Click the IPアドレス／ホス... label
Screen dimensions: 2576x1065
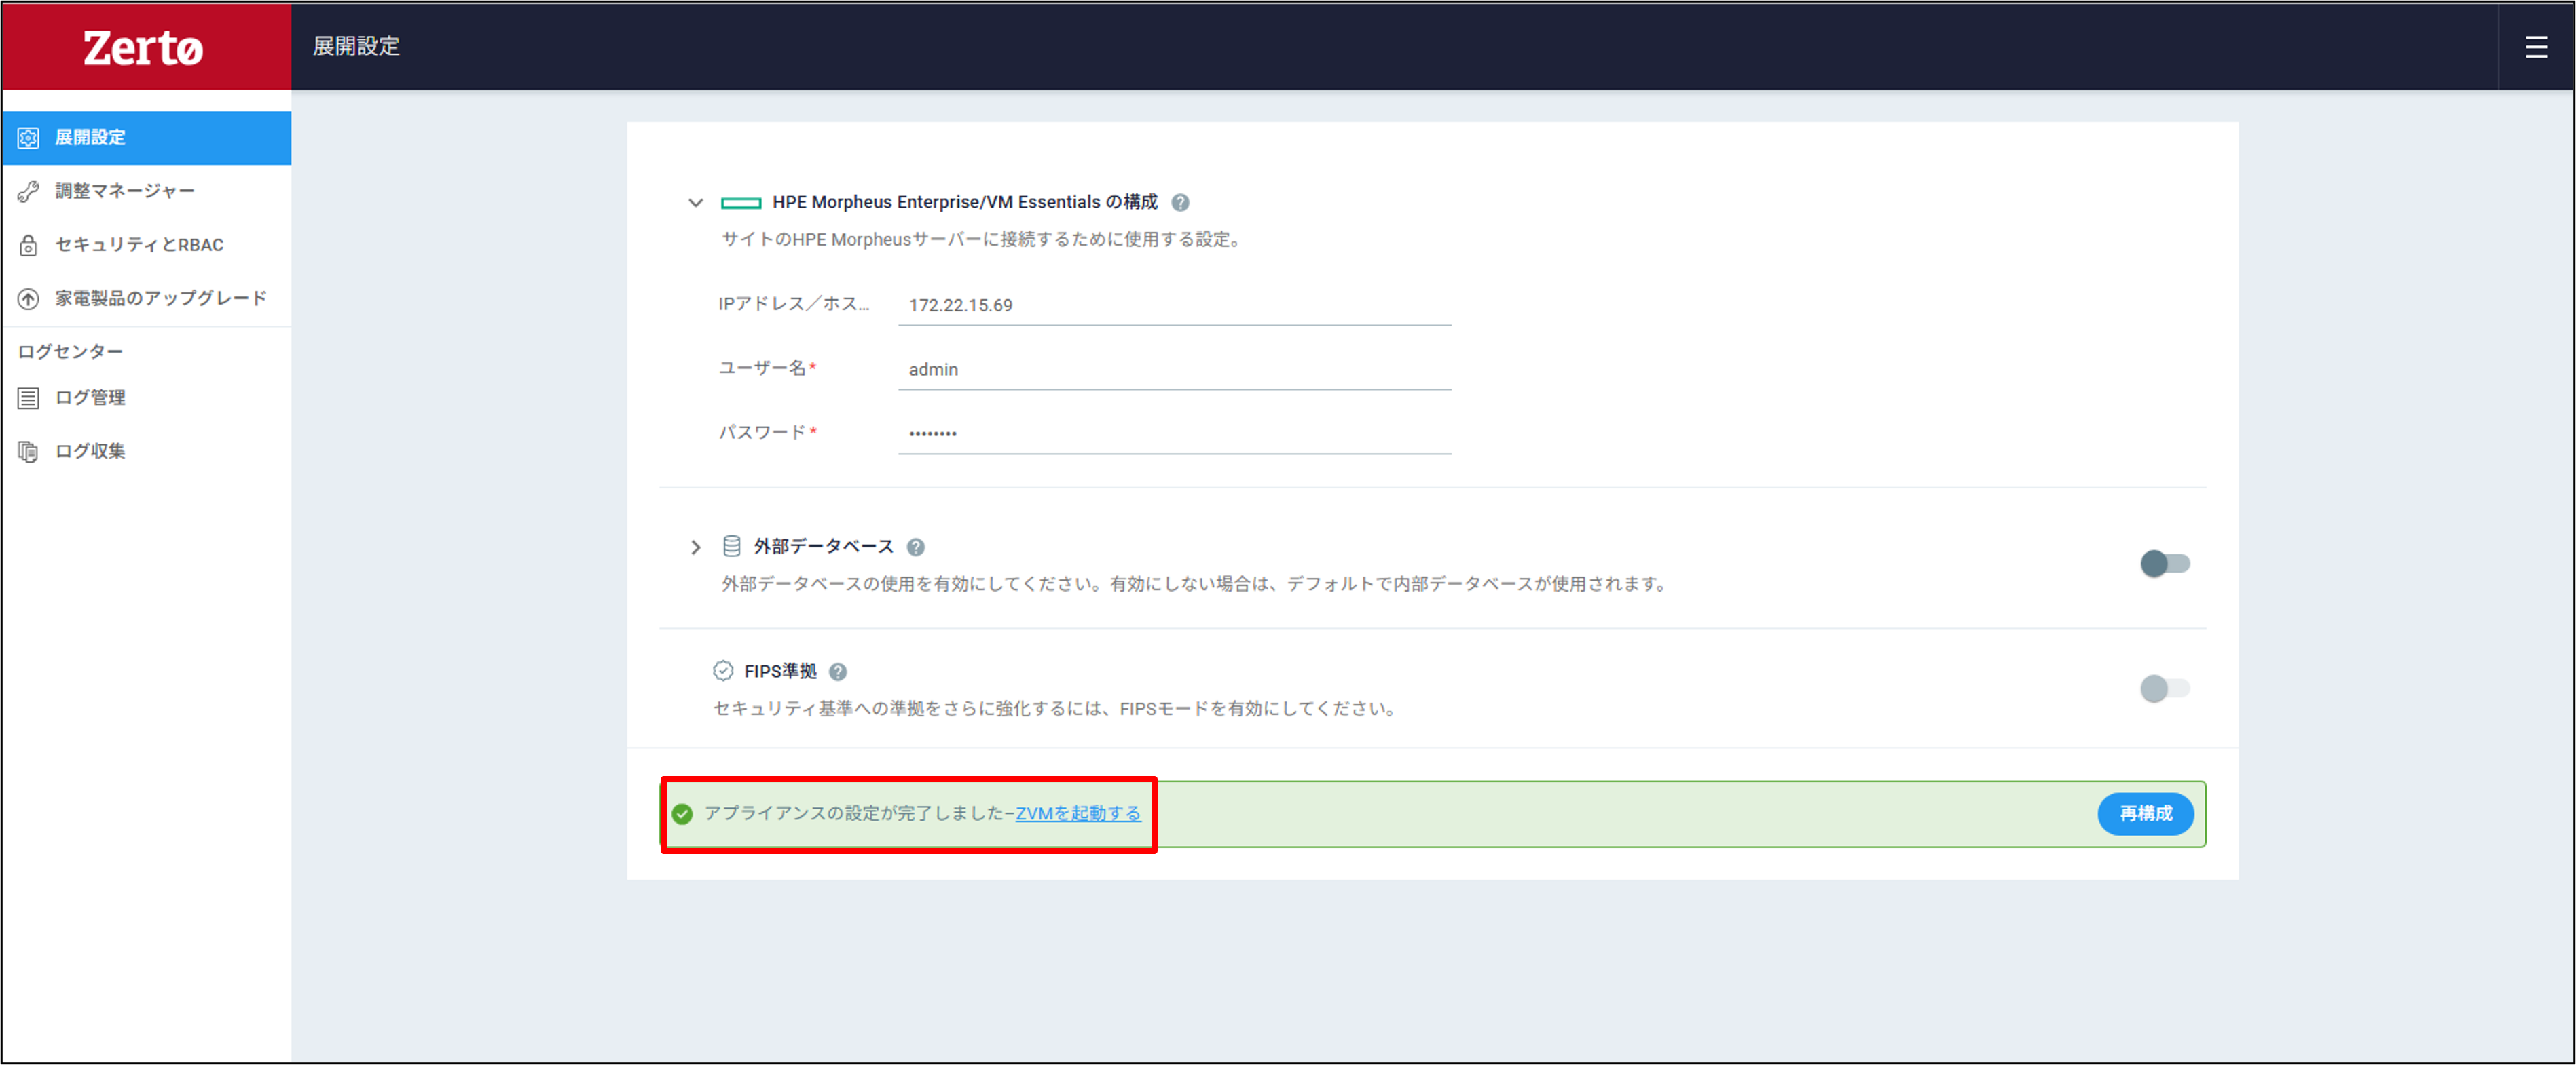(x=794, y=305)
